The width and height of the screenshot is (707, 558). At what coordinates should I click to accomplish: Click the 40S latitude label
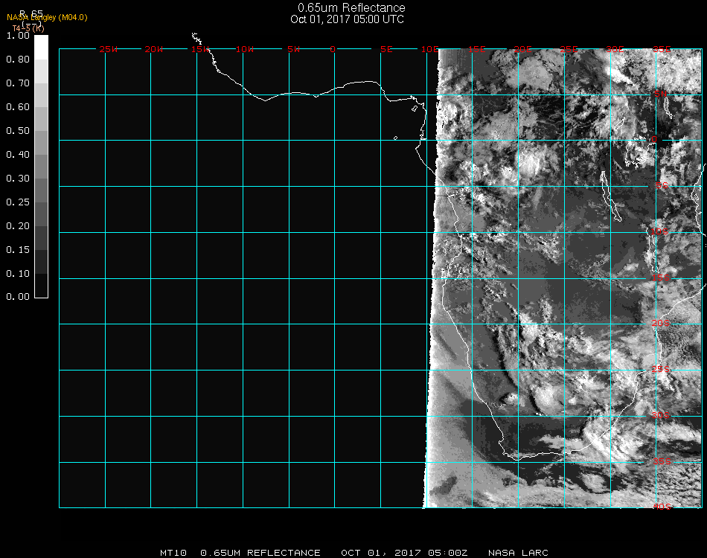(661, 507)
